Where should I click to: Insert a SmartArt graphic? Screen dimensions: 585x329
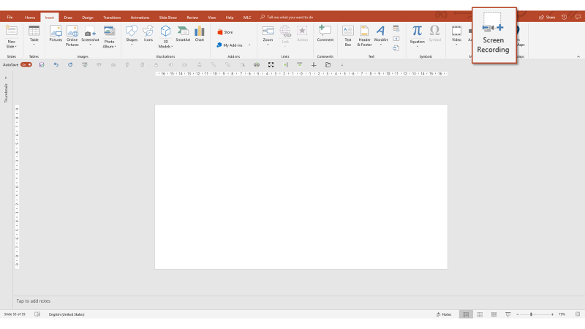[x=183, y=34]
